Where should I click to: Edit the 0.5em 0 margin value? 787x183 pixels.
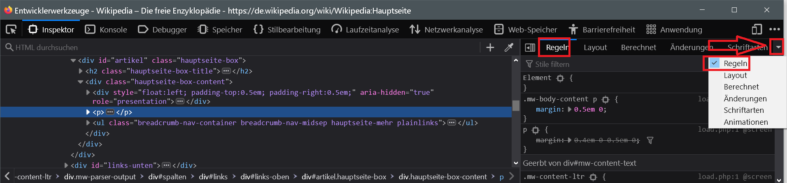click(589, 110)
